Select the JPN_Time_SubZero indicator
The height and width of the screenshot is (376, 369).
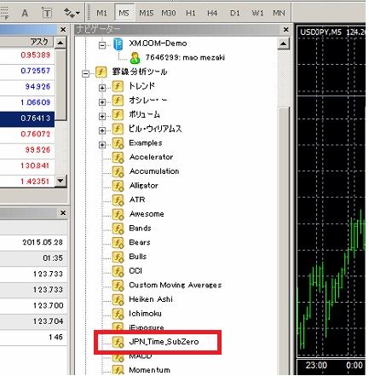point(164,342)
